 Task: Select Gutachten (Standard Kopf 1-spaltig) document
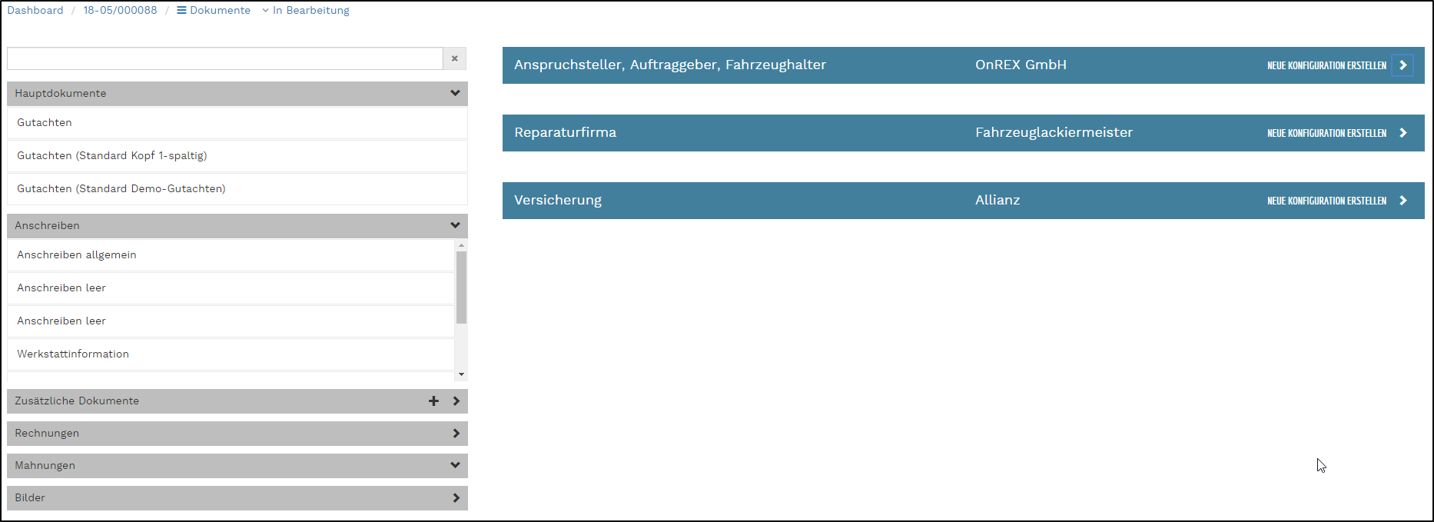112,156
